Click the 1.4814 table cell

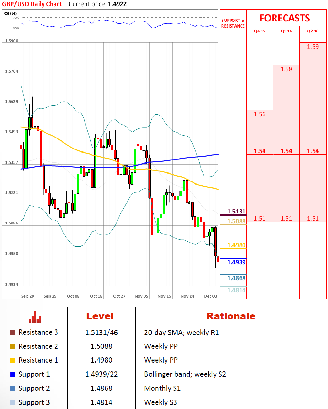(101, 402)
